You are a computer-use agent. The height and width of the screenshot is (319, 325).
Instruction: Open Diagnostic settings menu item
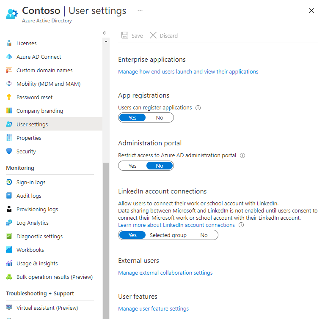(x=39, y=236)
